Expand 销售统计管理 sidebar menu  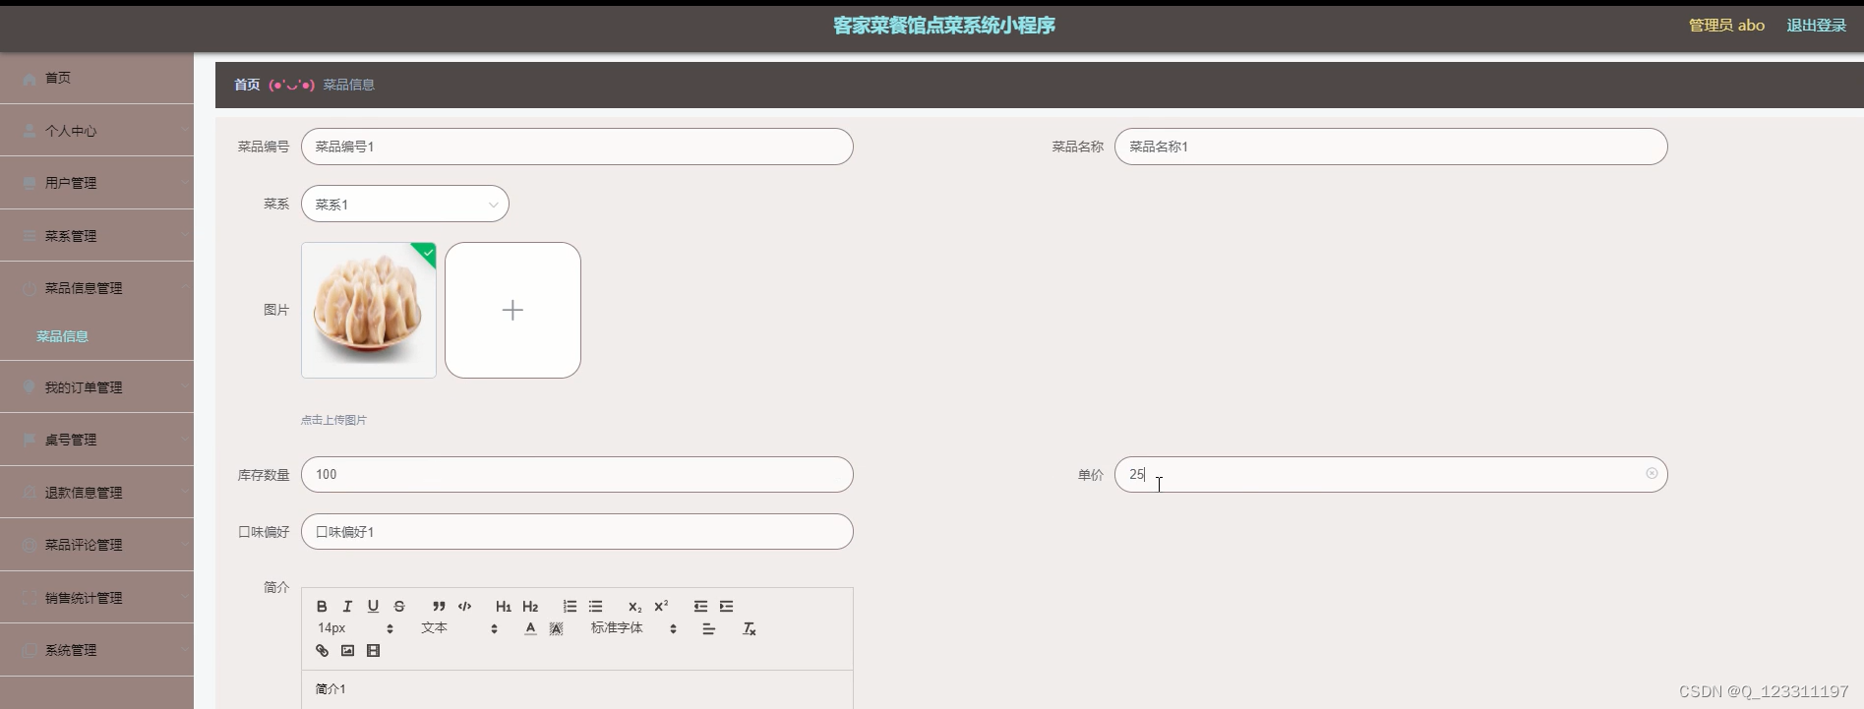pos(96,598)
